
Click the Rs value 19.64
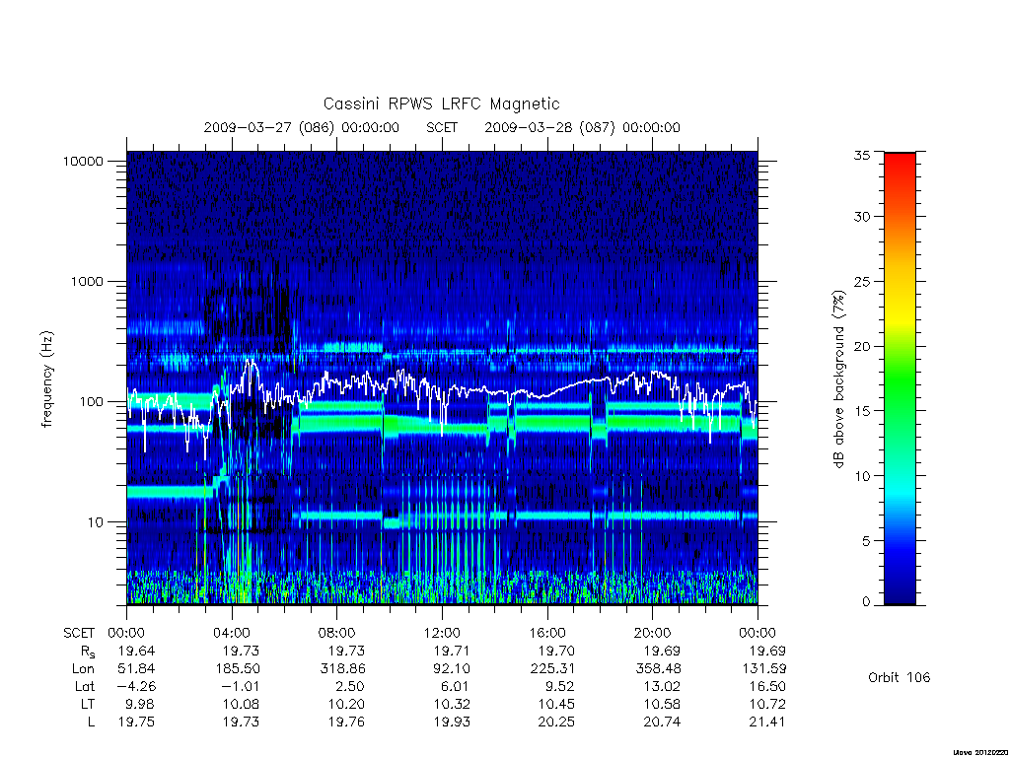[x=136, y=651]
